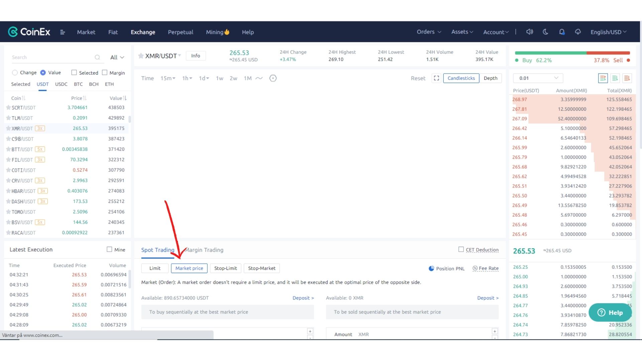Open chart indicator settings circle icon

[x=273, y=78]
